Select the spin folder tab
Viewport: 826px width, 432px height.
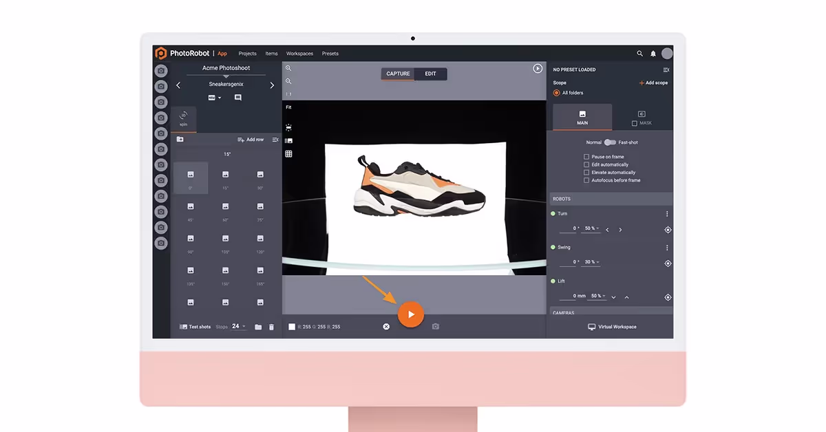184,118
